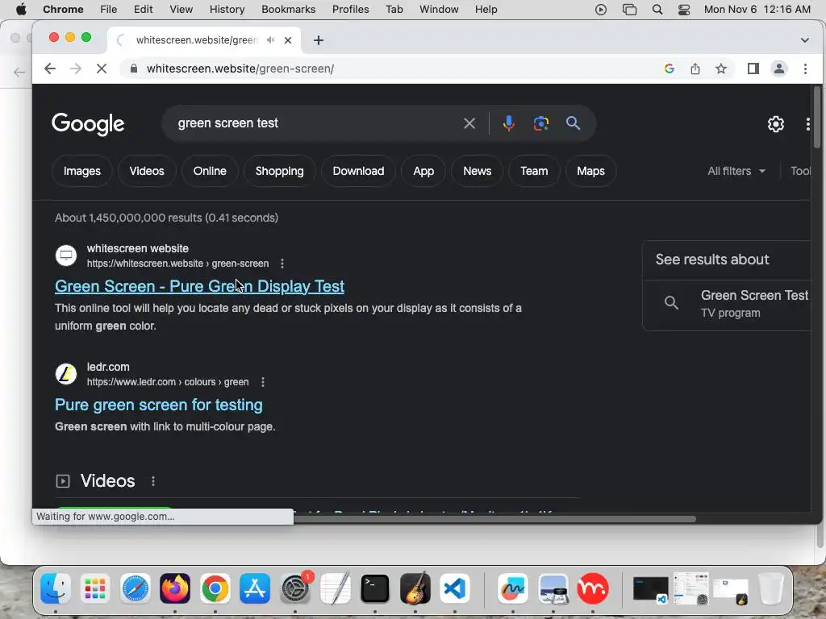Open options dots beside whitescreen.website result
The width and height of the screenshot is (826, 619).
point(282,264)
